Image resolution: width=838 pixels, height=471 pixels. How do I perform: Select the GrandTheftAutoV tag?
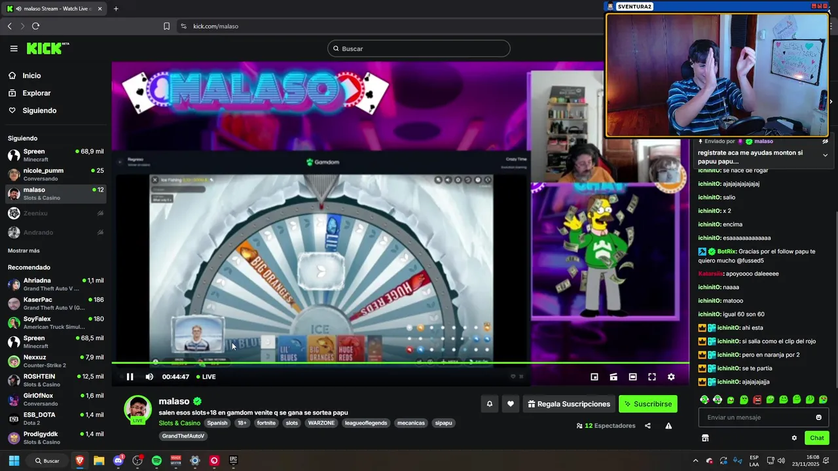(x=183, y=436)
